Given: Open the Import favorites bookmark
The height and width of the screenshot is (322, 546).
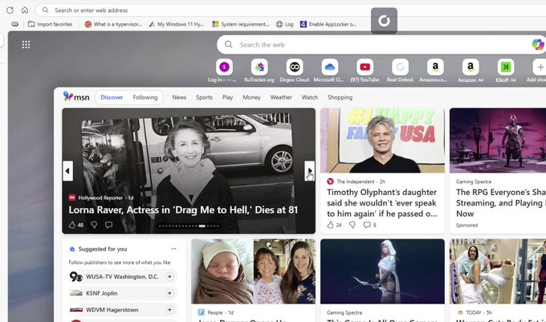Looking at the screenshot, I should tap(50, 24).
